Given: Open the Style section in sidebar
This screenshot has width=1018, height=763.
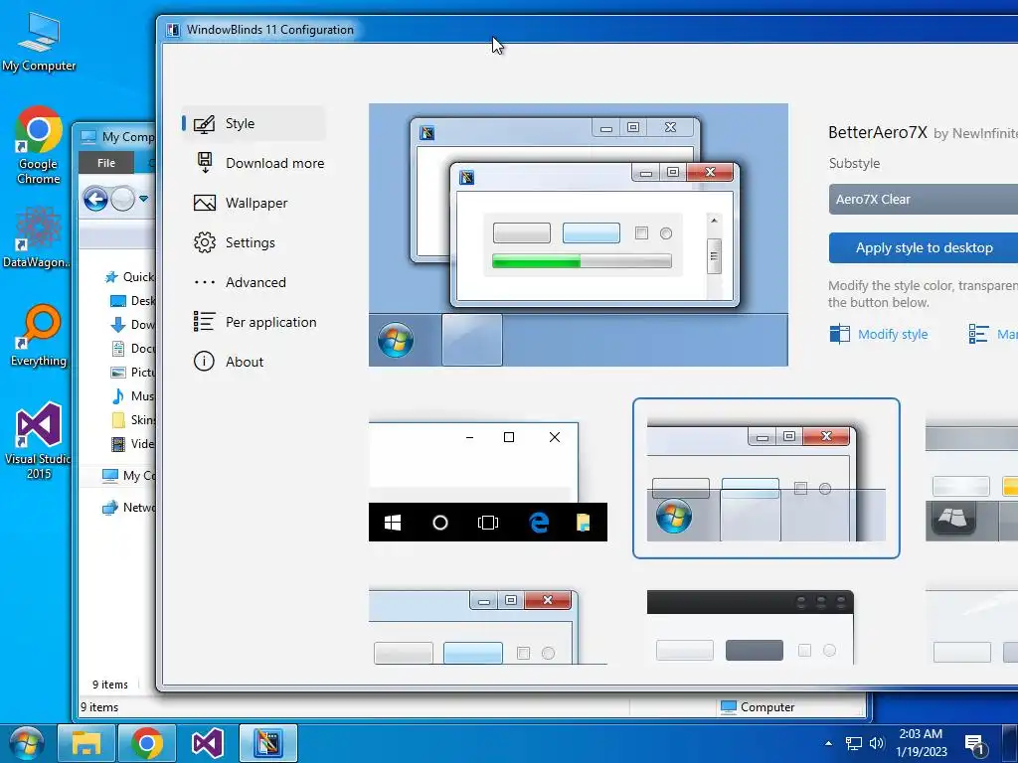Looking at the screenshot, I should [254, 123].
